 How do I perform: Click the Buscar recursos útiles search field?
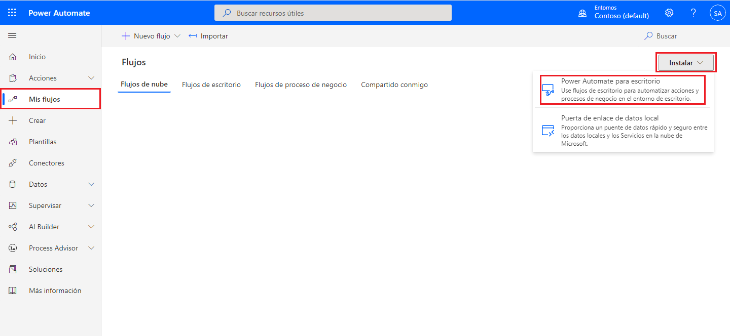click(333, 12)
